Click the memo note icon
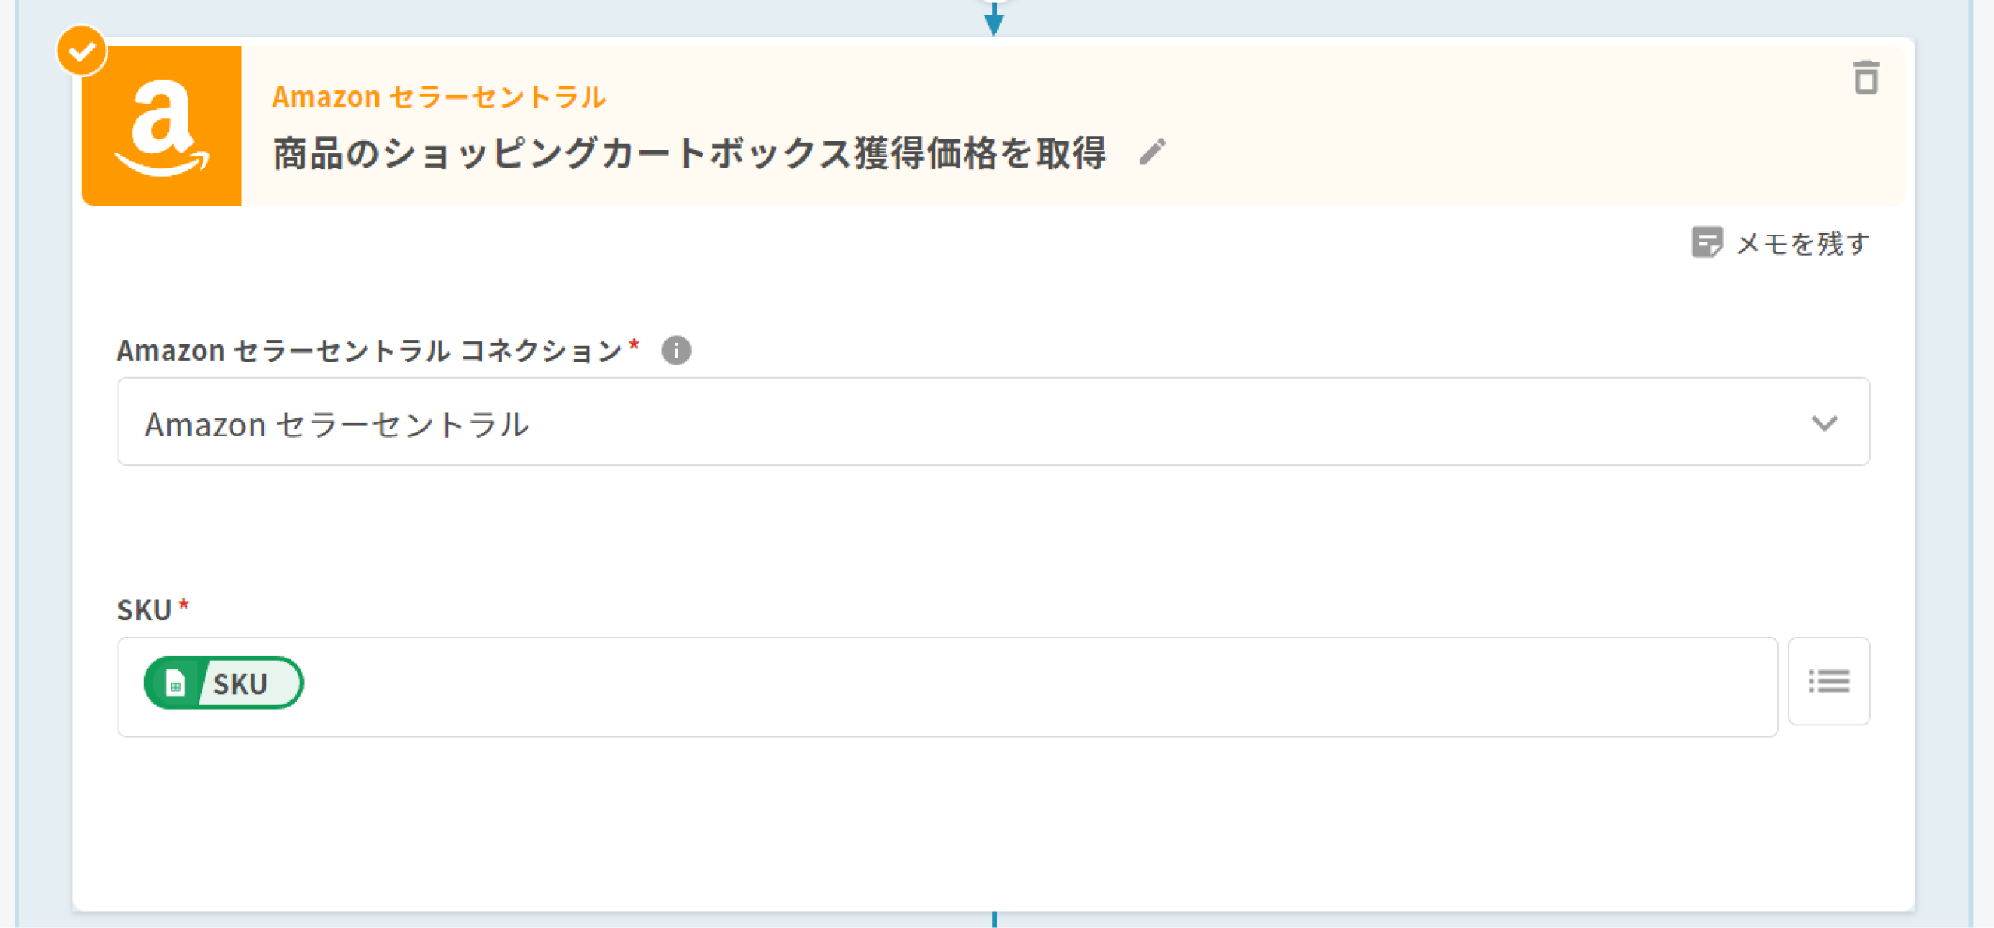Image resolution: width=1994 pixels, height=928 pixels. (1706, 243)
